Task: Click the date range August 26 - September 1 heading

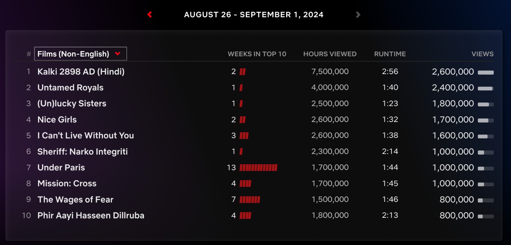Action: pyautogui.click(x=254, y=15)
